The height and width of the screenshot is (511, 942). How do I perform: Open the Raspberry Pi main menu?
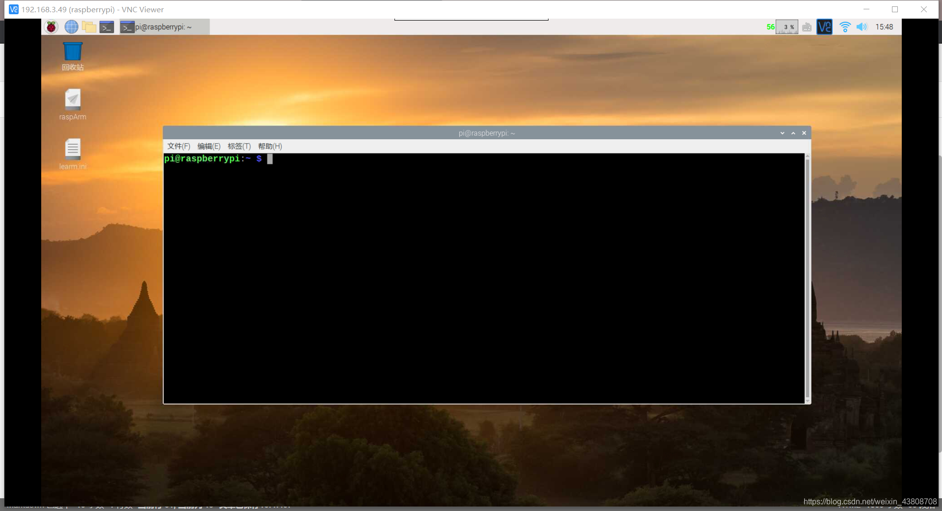[x=52, y=27]
